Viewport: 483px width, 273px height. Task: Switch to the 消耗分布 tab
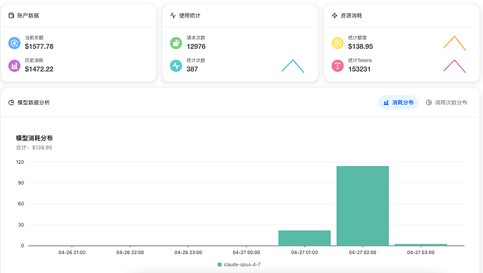398,103
